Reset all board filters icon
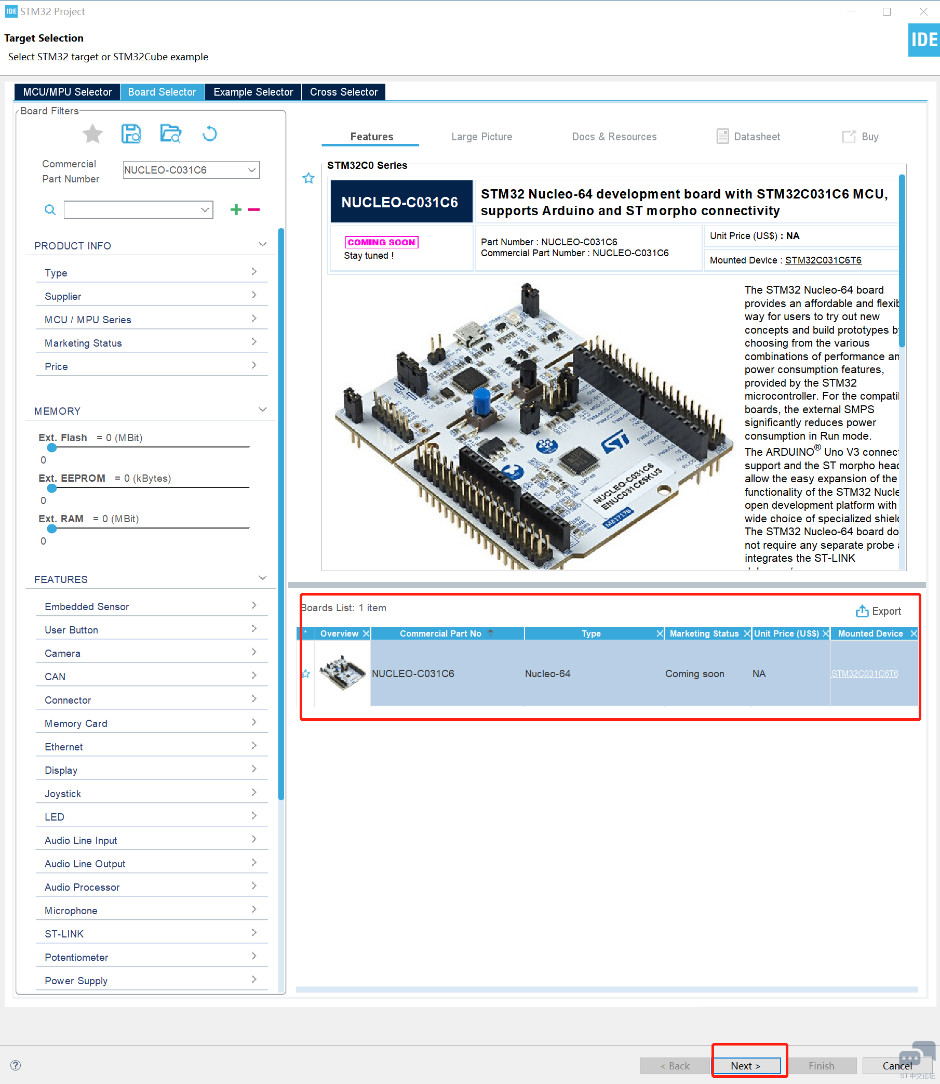 click(x=210, y=134)
